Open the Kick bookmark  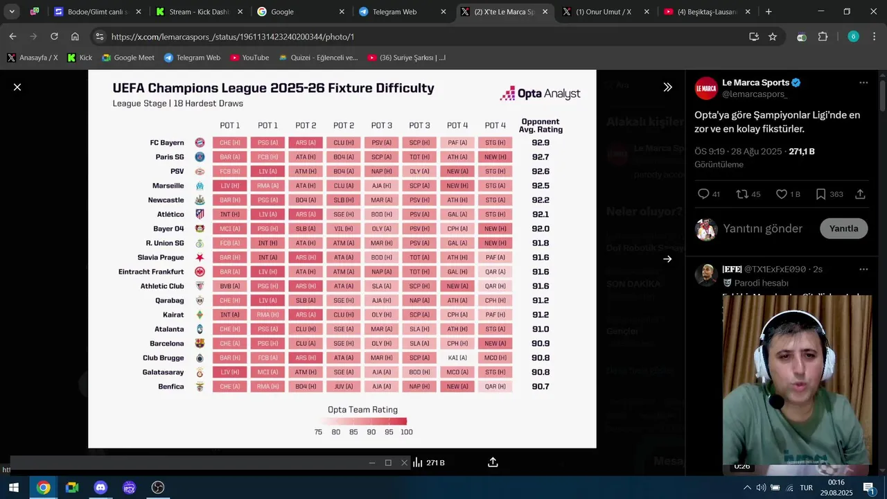[x=79, y=58]
